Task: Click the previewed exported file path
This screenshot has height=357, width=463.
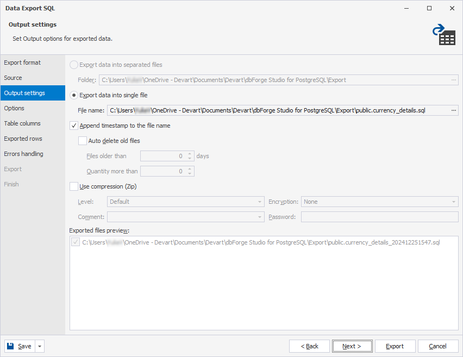Action: click(x=261, y=242)
